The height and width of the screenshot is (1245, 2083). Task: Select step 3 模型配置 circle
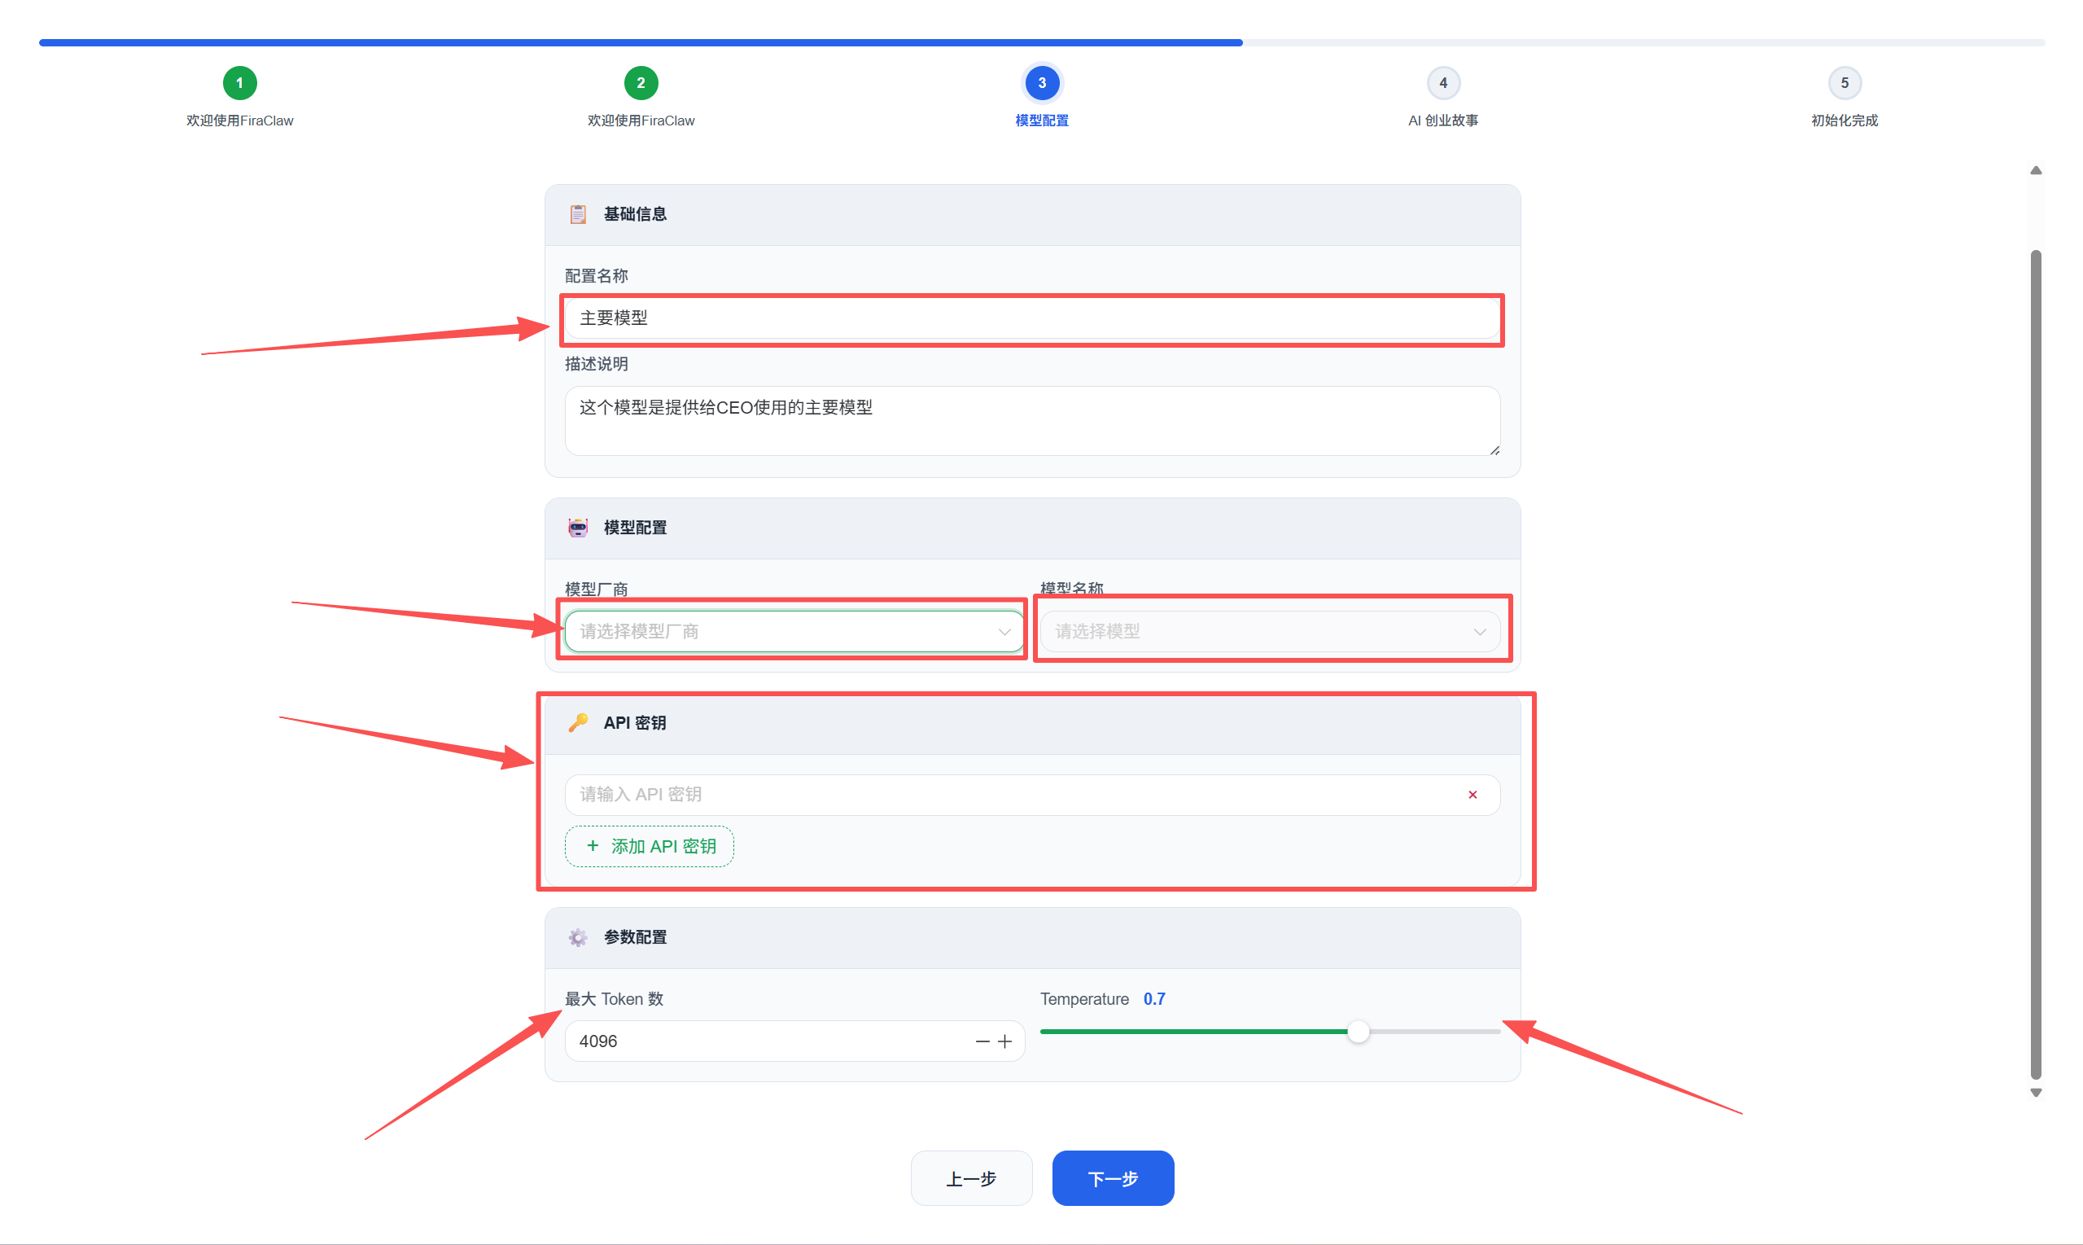tap(1042, 83)
